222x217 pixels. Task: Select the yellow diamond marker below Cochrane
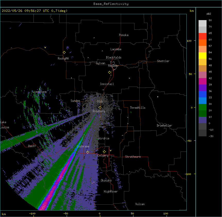click(88, 152)
